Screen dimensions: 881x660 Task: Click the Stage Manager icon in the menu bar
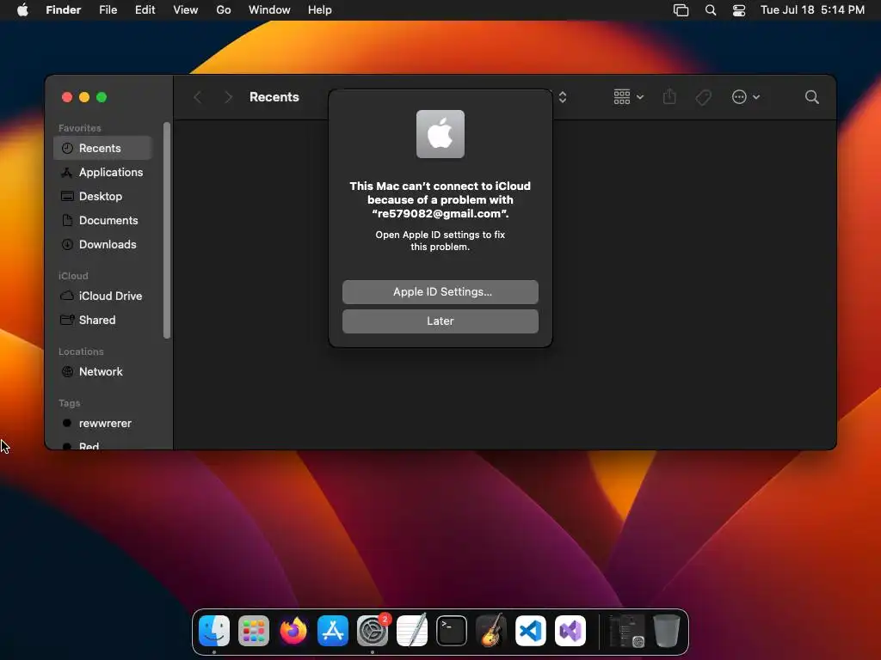click(x=681, y=10)
